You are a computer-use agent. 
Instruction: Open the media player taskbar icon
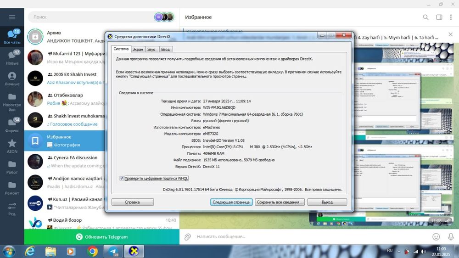click(71, 251)
